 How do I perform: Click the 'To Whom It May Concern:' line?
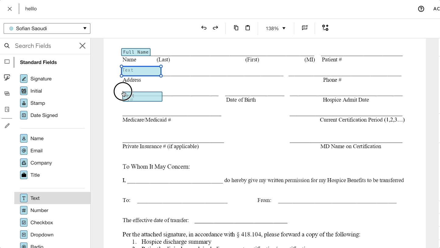click(156, 167)
